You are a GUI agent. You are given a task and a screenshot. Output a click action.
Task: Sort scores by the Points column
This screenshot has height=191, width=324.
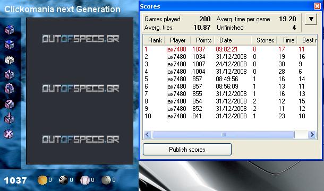click(x=203, y=40)
